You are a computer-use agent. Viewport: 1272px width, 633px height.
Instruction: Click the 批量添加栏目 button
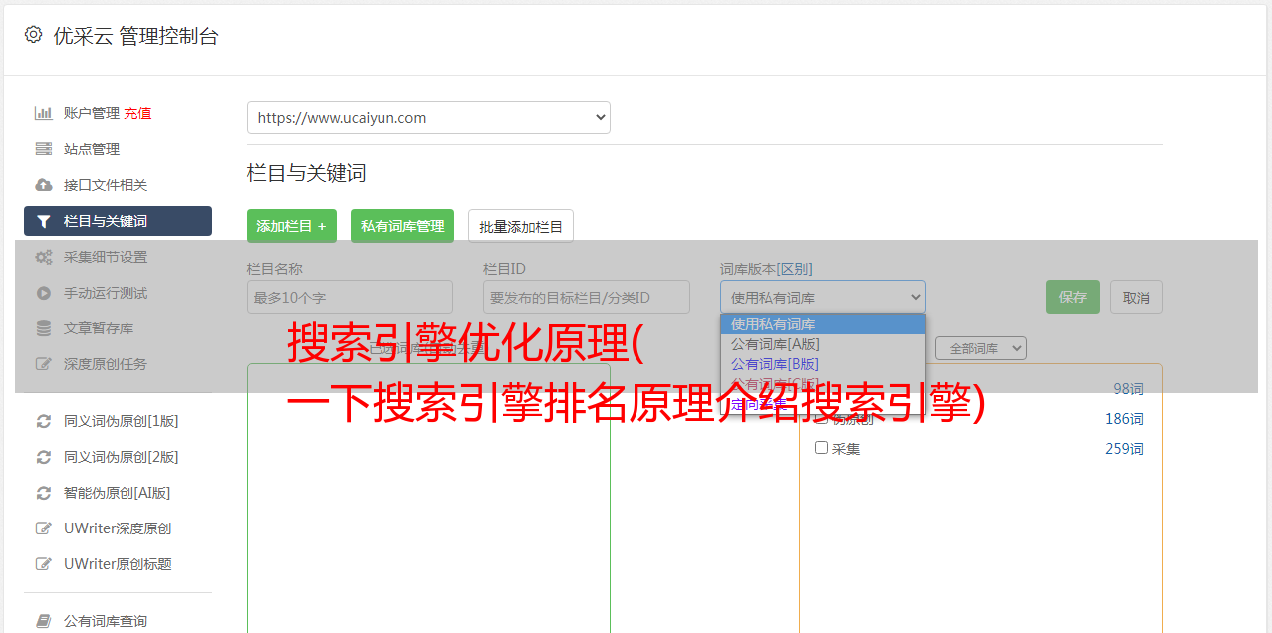tap(521, 226)
